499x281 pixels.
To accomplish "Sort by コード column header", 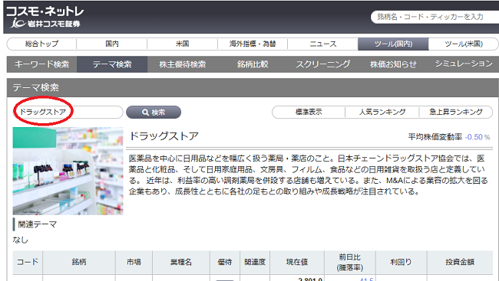I will (28, 263).
